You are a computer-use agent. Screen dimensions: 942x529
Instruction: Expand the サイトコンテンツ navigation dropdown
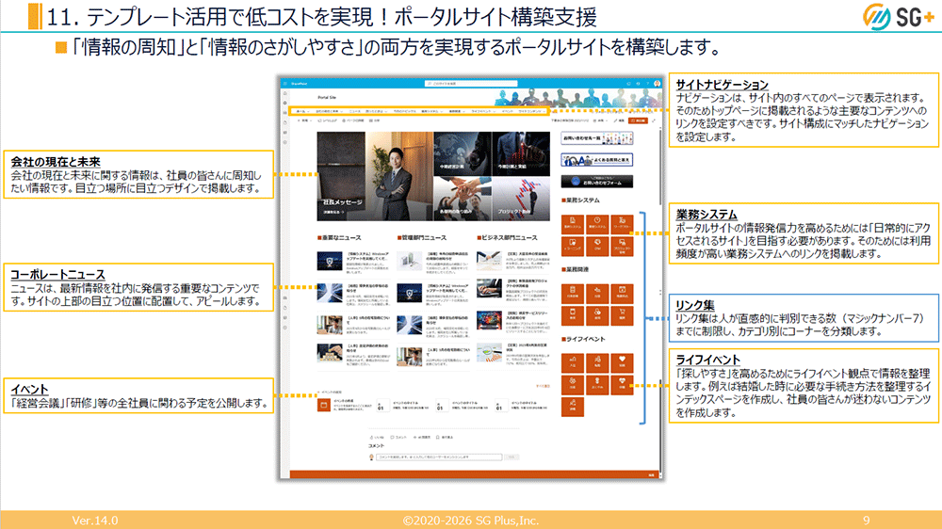coord(530,111)
